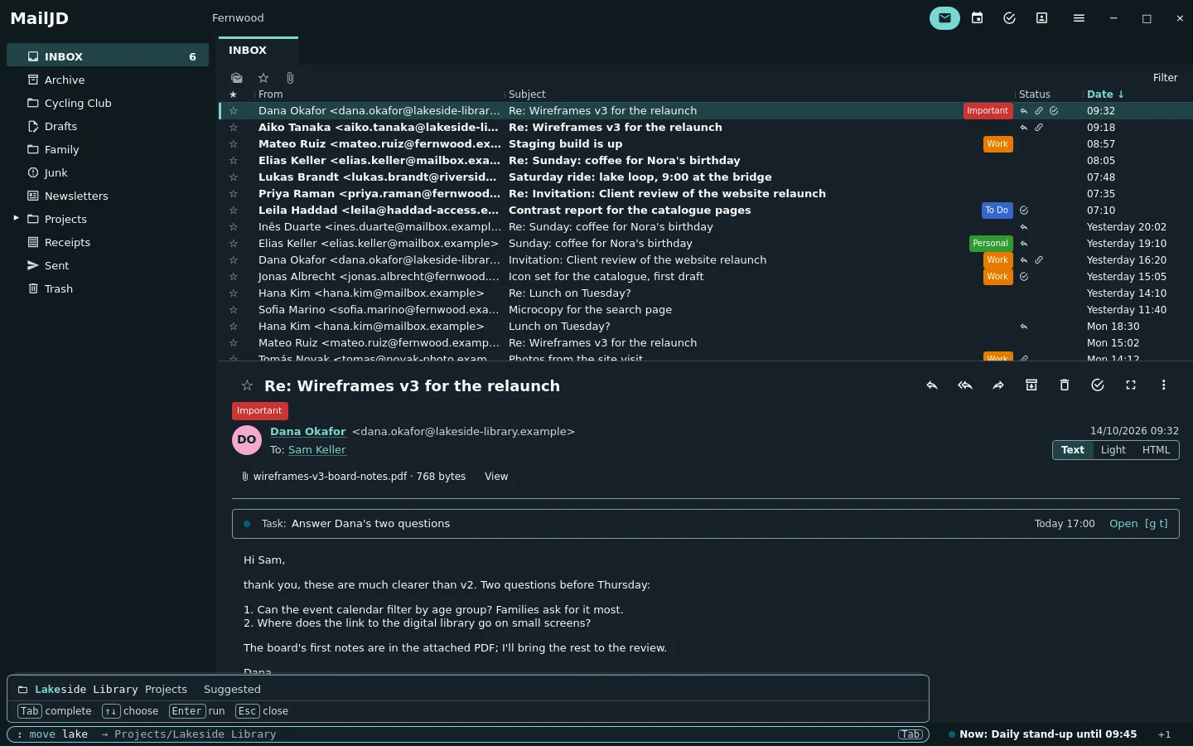Expand the +1 more status items
The height and width of the screenshot is (746, 1193).
pos(1164,734)
